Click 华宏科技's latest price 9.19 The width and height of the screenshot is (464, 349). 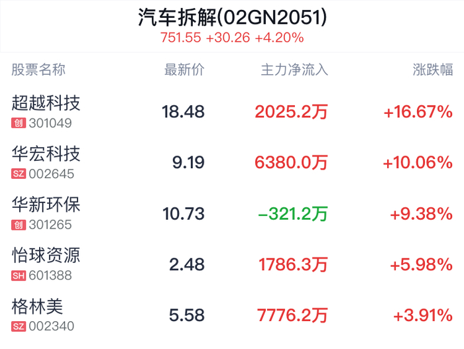[188, 163]
